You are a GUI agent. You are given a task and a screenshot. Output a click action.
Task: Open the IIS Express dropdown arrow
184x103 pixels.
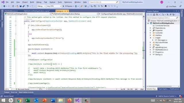click(x=73, y=6)
